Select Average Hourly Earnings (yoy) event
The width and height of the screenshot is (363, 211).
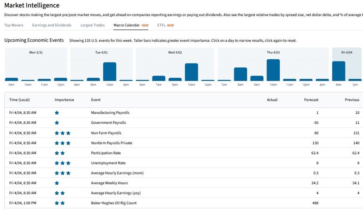pos(116,193)
